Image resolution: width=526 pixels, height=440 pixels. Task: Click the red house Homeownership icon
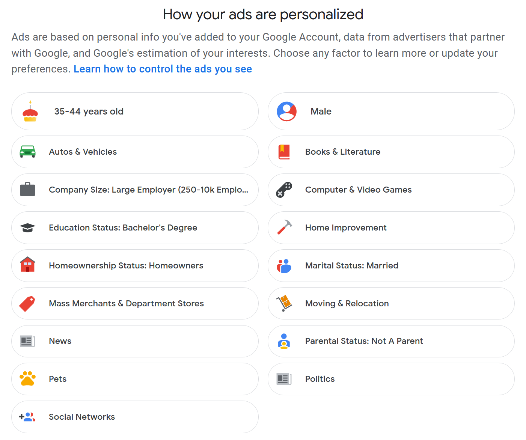click(27, 264)
